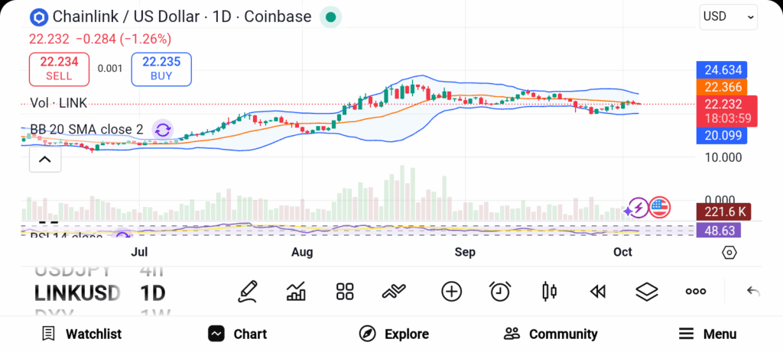Image resolution: width=783 pixels, height=352 pixels.
Task: Open the alert clock icon
Action: (x=500, y=291)
